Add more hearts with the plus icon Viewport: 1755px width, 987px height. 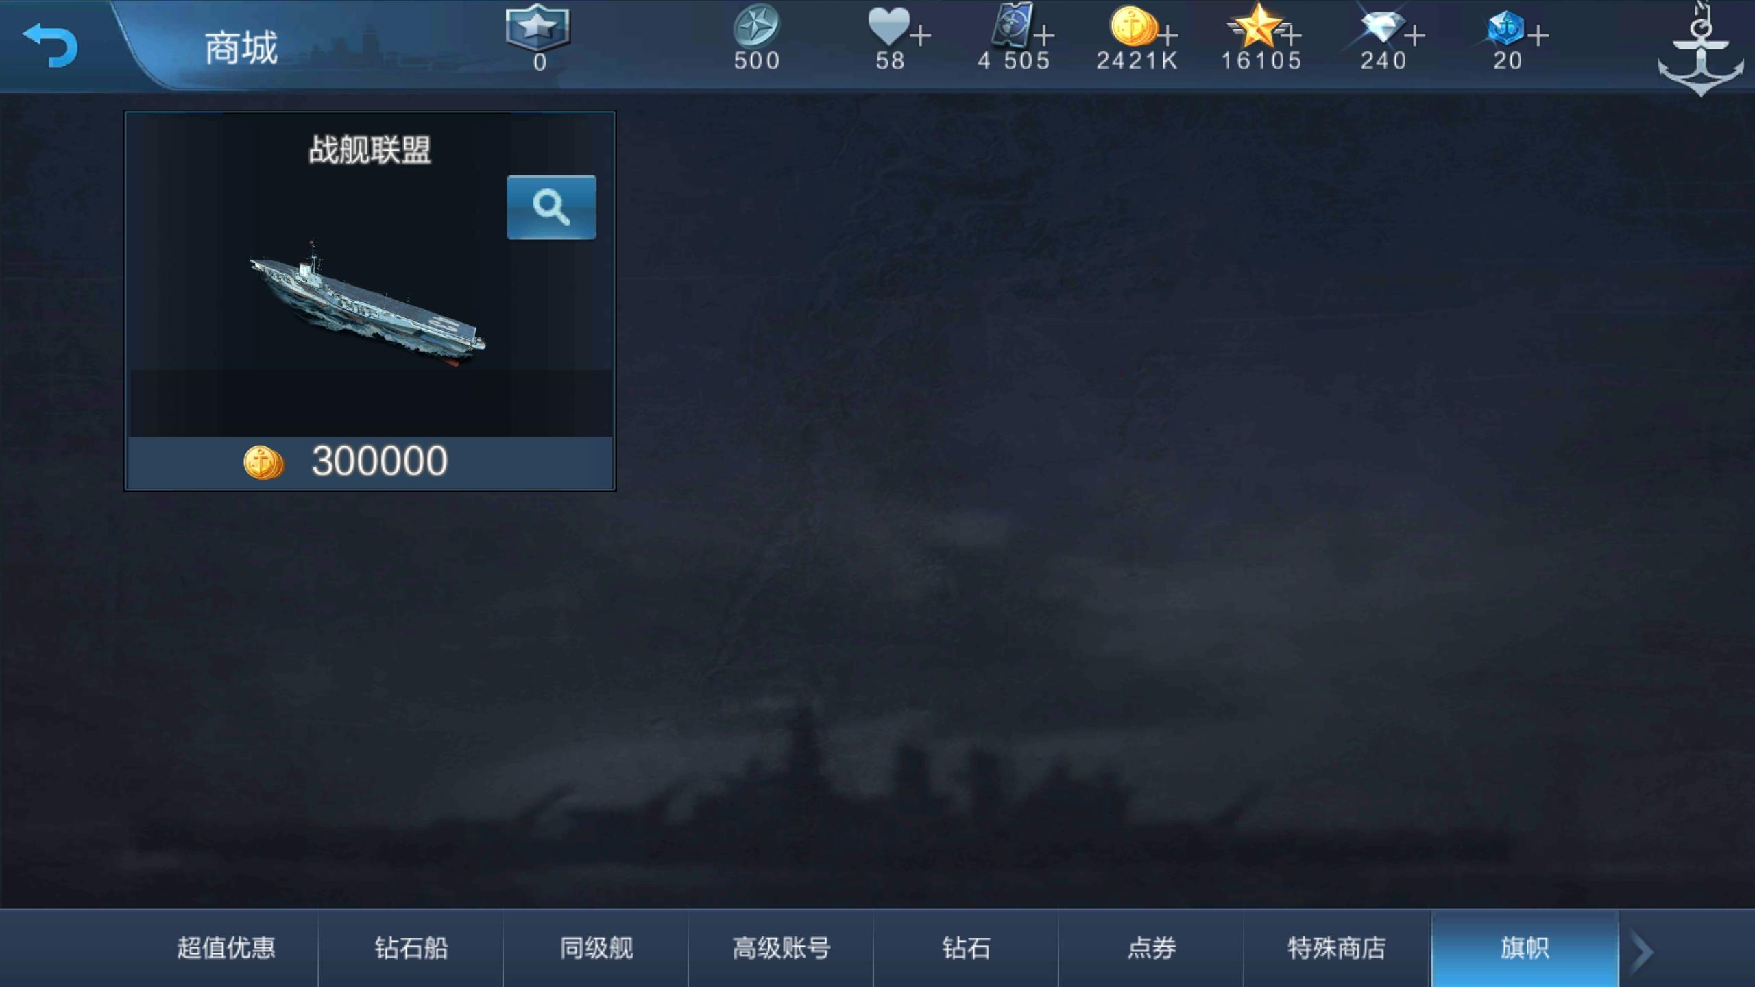(x=921, y=35)
